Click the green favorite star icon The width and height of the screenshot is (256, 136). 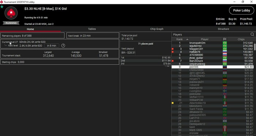click(2, 7)
